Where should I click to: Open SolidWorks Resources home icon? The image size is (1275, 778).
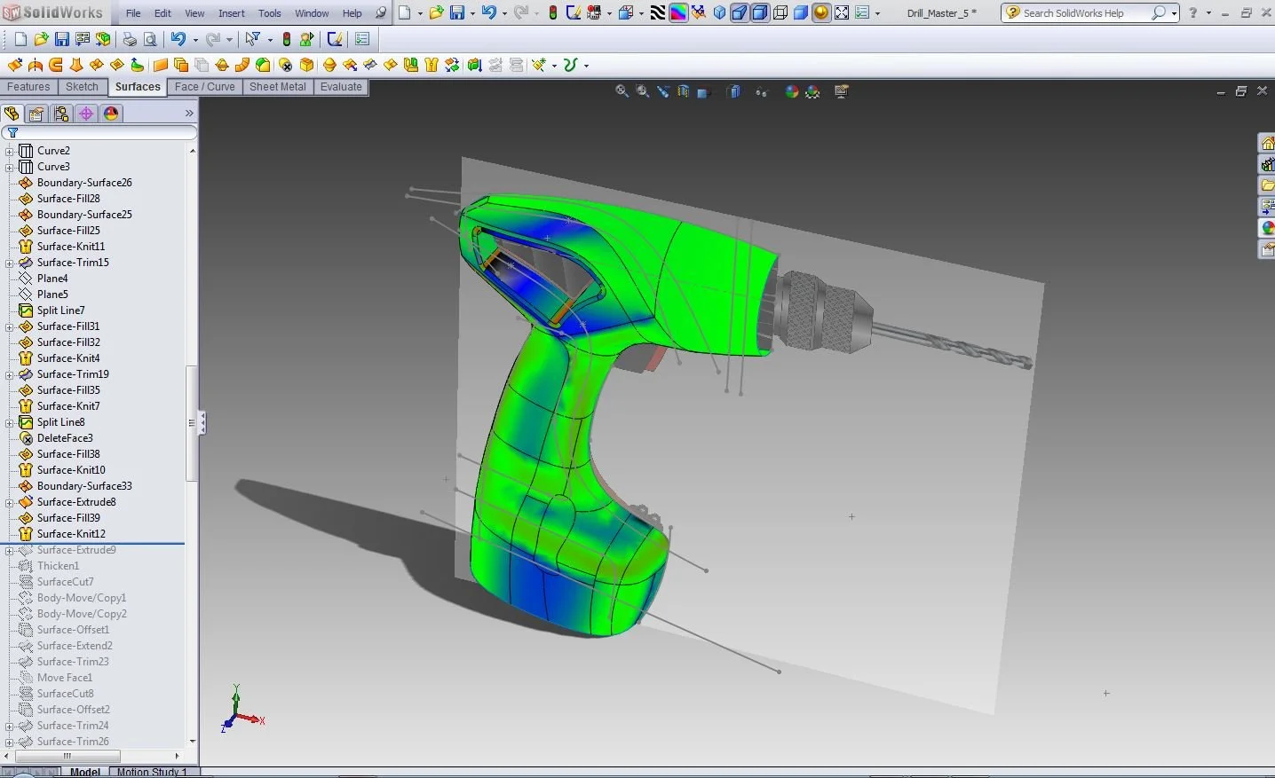tap(1267, 143)
